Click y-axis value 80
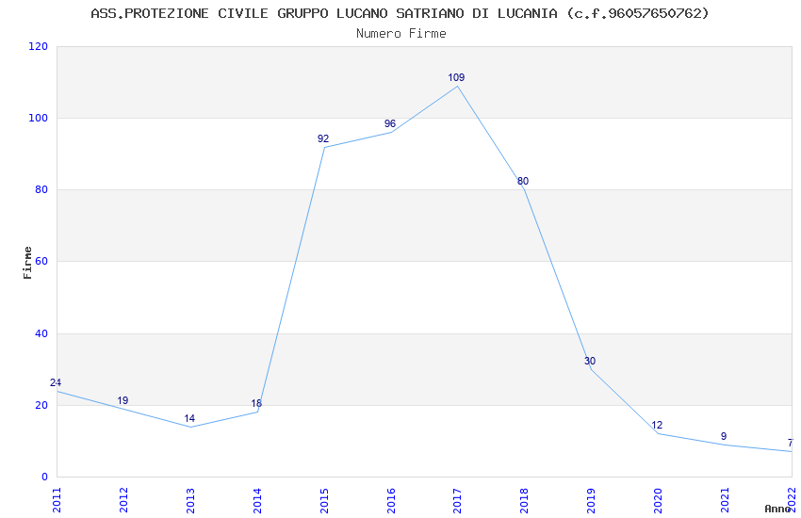Viewport: 801px width, 518px height. tap(41, 190)
